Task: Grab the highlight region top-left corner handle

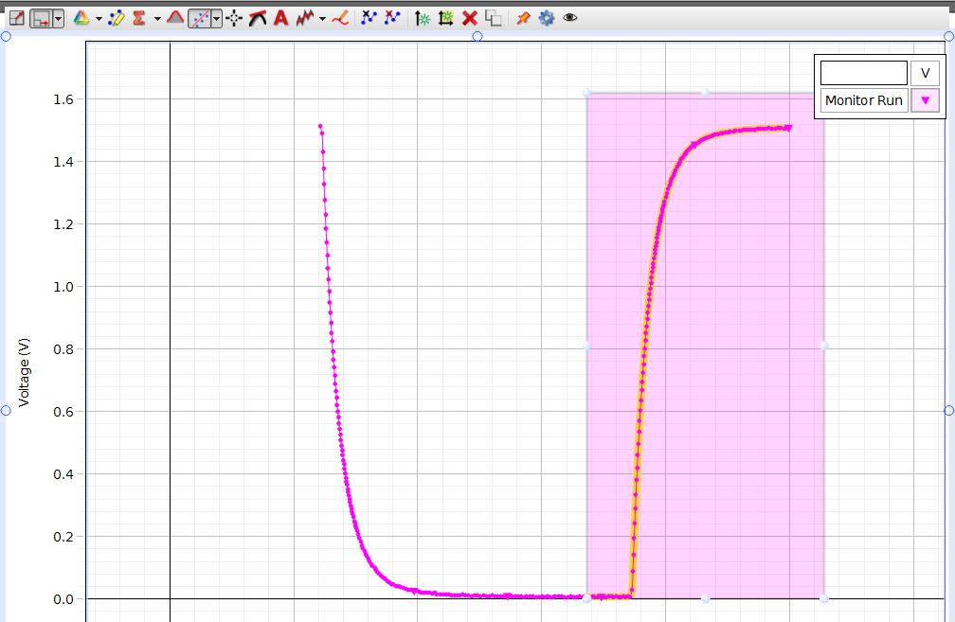Action: 587,93
